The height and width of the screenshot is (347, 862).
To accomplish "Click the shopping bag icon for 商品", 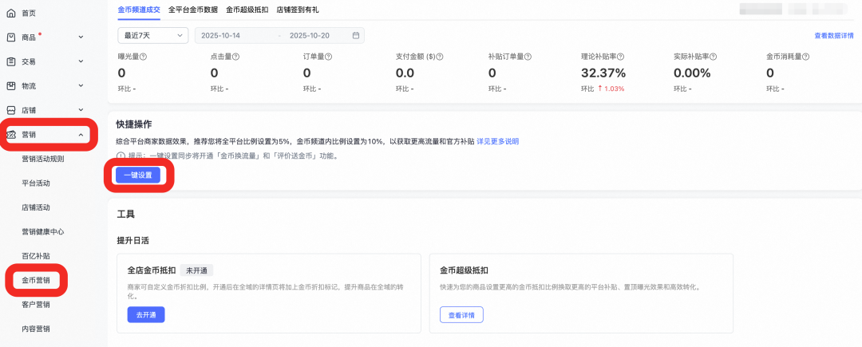I will 11,37.
